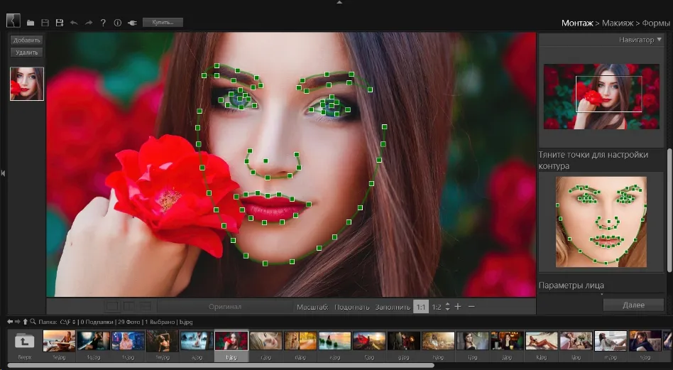
Task: Click the navigator preview image
Action: [601, 97]
